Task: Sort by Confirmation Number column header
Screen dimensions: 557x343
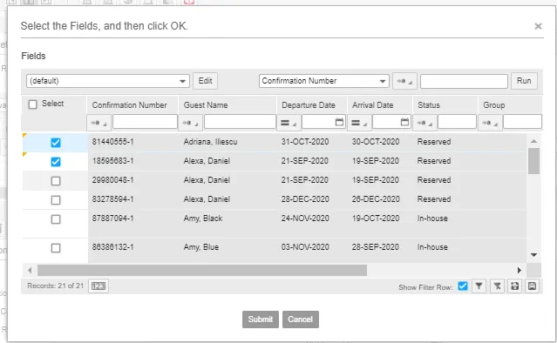Action: coord(129,105)
